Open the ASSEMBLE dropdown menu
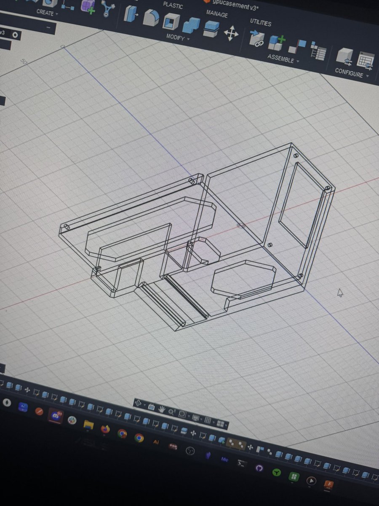Screen dimensions: 379x506 tap(283, 59)
